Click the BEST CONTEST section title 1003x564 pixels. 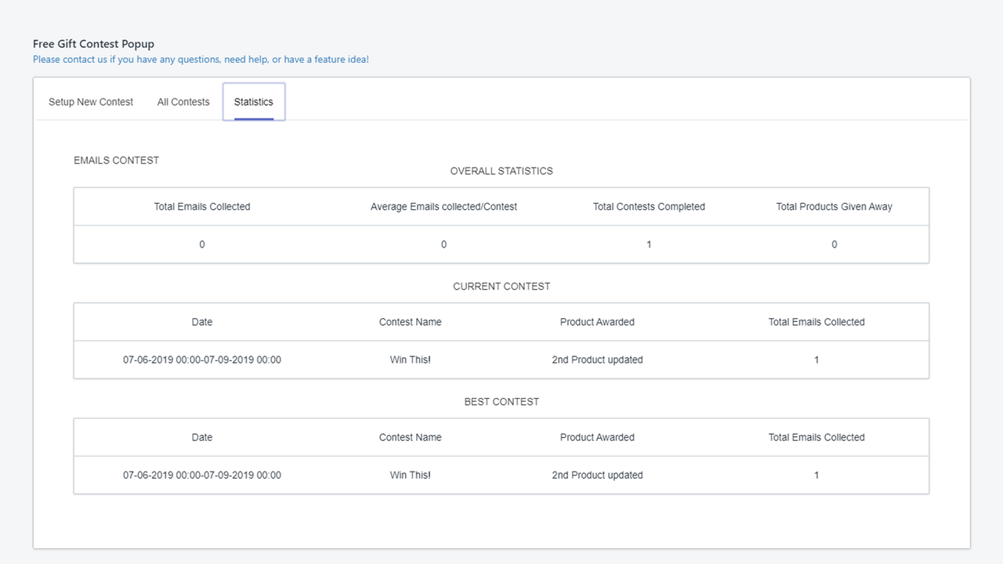click(501, 401)
